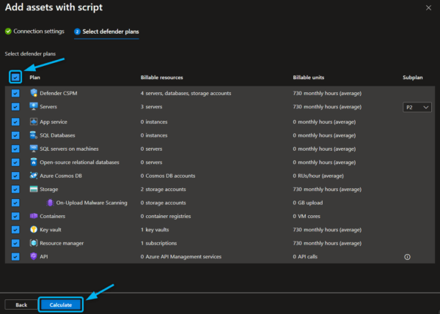Click the SQL Databases icon
Image resolution: width=440 pixels, height=314 pixels.
tap(34, 135)
